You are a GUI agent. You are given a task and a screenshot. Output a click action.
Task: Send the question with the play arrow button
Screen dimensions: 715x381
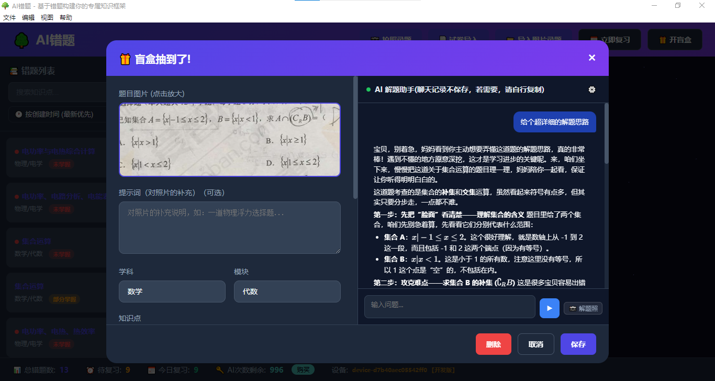550,308
